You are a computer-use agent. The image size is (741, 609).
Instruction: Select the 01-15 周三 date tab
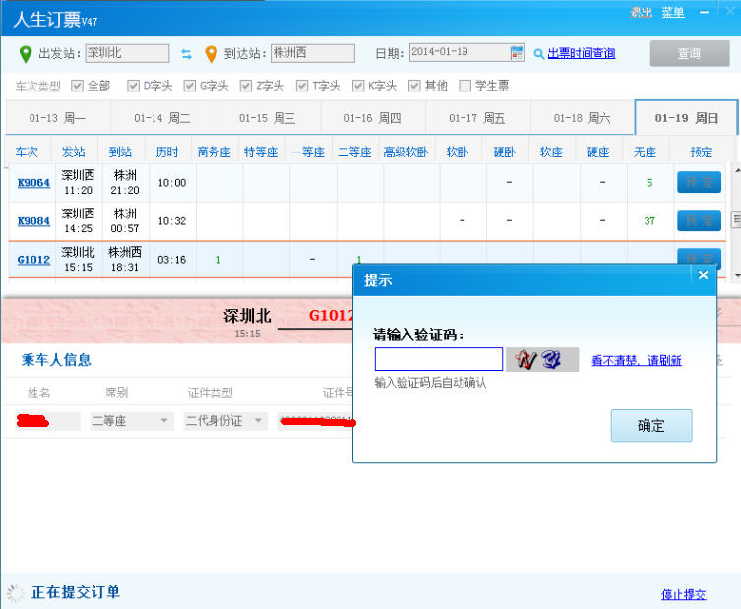click(268, 118)
